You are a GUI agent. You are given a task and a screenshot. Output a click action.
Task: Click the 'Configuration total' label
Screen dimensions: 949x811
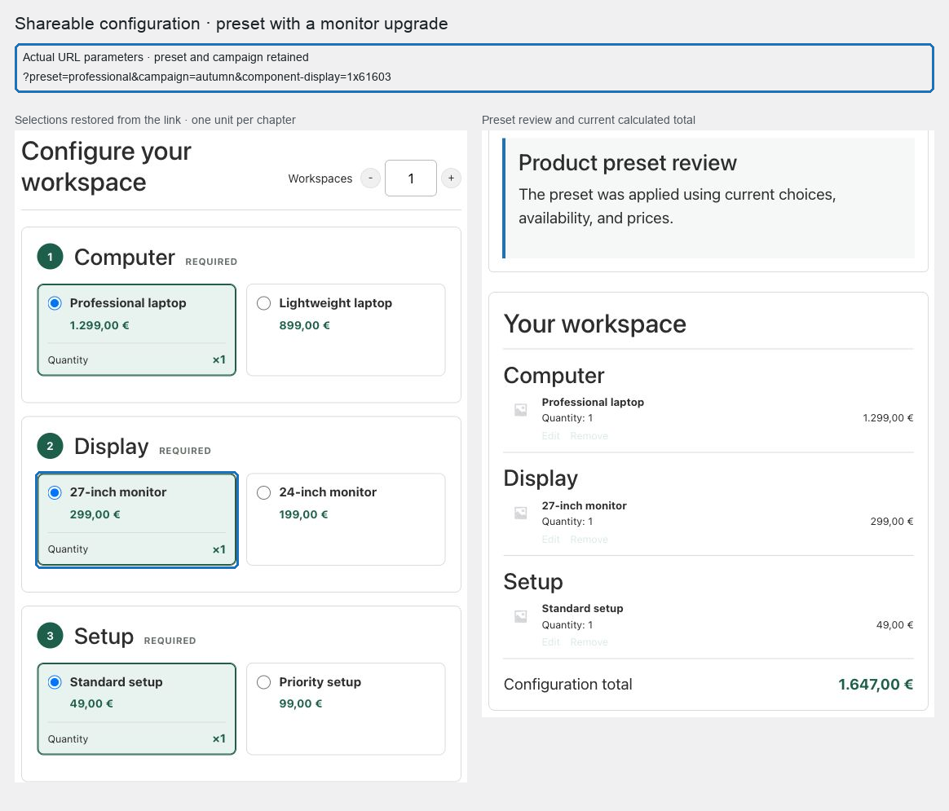(x=567, y=685)
